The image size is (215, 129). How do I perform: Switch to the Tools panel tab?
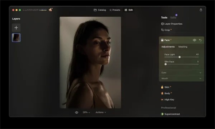point(164,17)
